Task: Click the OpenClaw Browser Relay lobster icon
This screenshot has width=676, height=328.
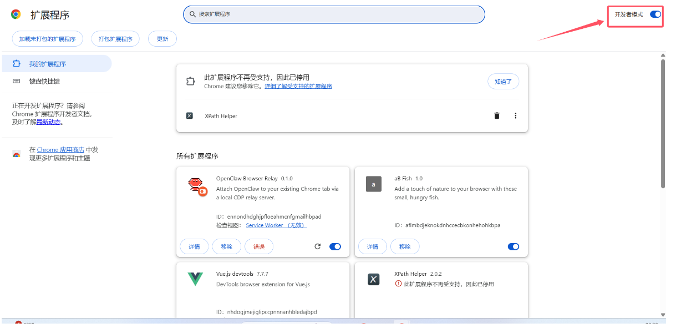Action: pos(196,186)
